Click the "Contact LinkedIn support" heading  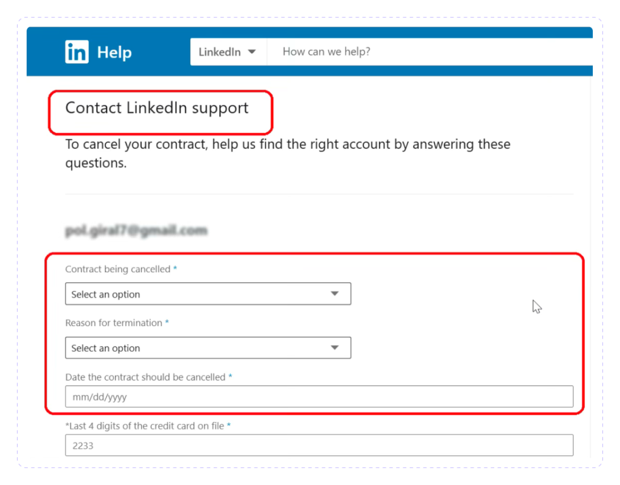156,108
